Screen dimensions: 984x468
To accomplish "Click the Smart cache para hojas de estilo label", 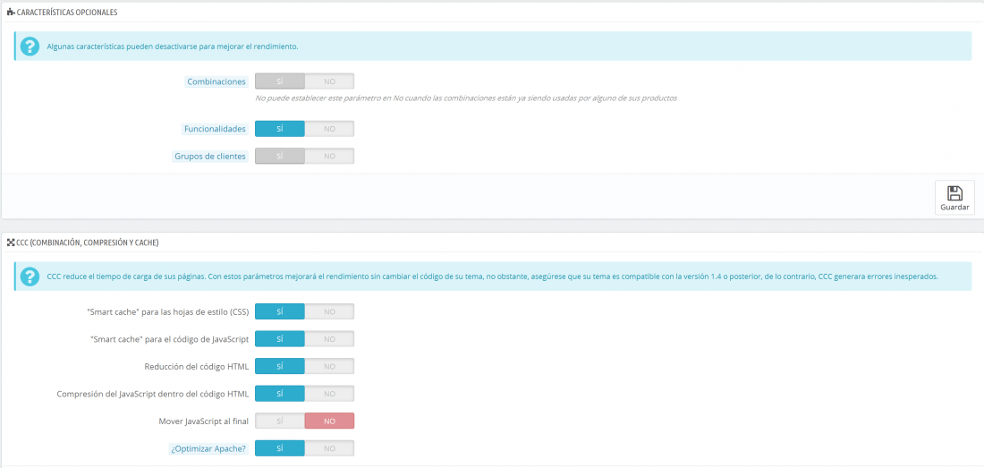I will [x=168, y=311].
